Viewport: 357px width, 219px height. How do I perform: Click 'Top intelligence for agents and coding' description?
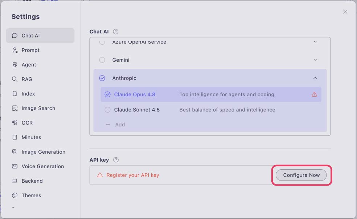(x=227, y=94)
